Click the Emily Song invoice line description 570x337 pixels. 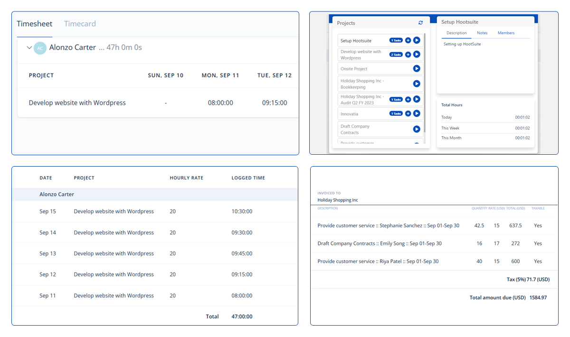pos(380,243)
